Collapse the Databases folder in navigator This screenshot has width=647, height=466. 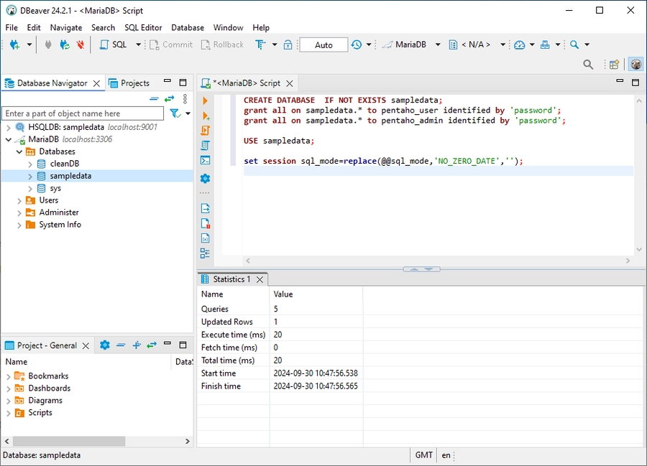pos(19,152)
